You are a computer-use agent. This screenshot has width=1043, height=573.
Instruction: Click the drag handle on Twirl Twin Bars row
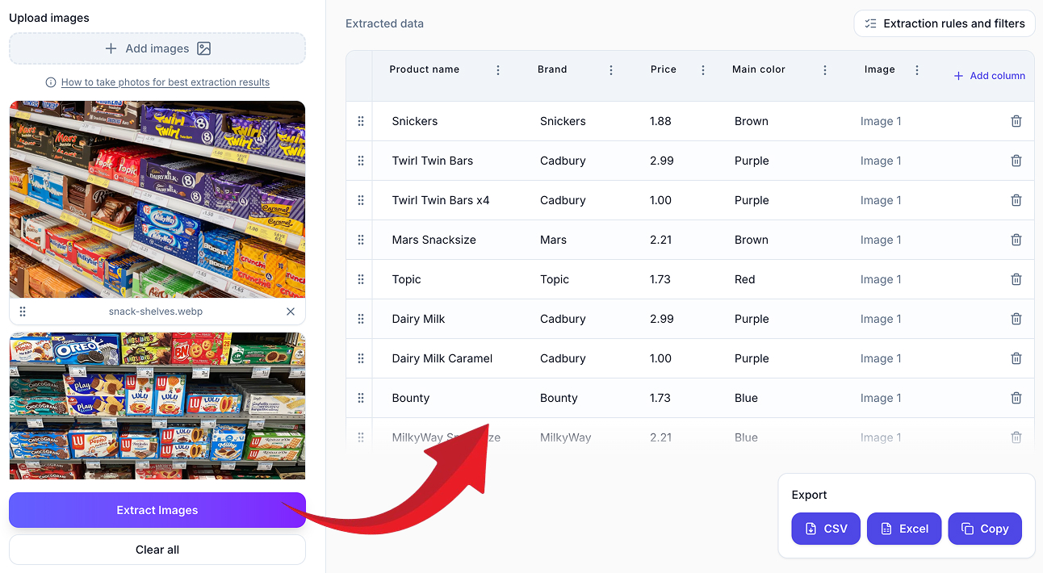361,161
